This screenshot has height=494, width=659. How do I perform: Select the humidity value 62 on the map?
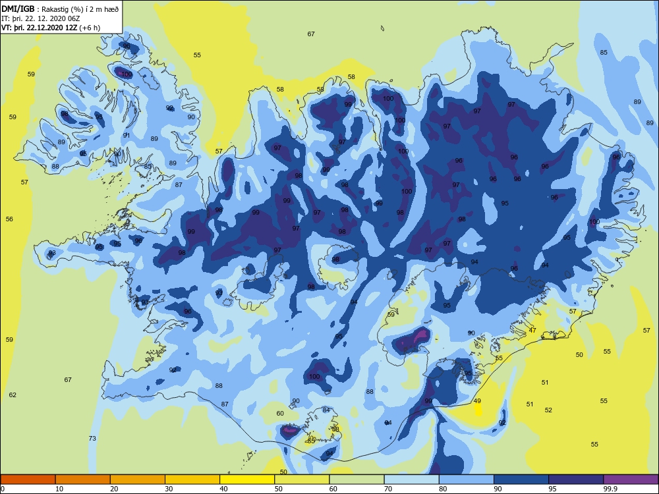[13, 395]
